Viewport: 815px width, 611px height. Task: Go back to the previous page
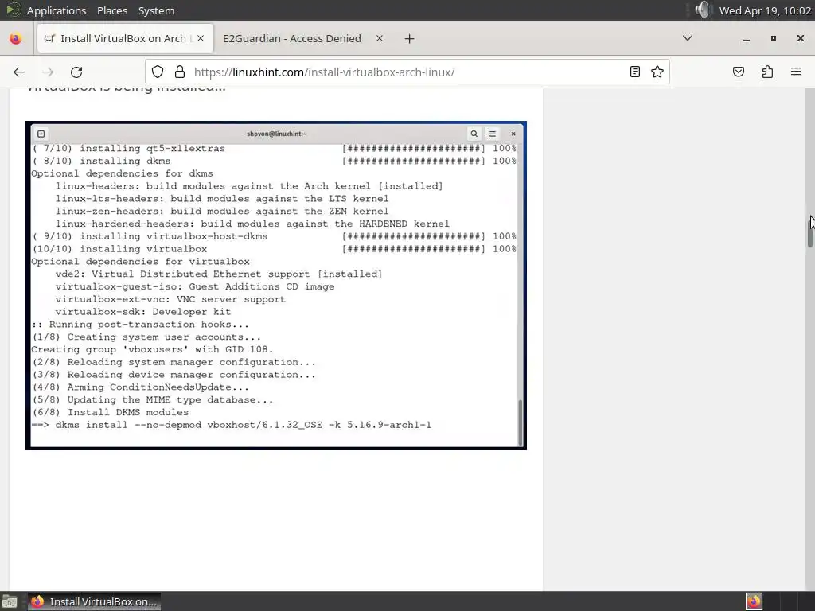pos(19,72)
